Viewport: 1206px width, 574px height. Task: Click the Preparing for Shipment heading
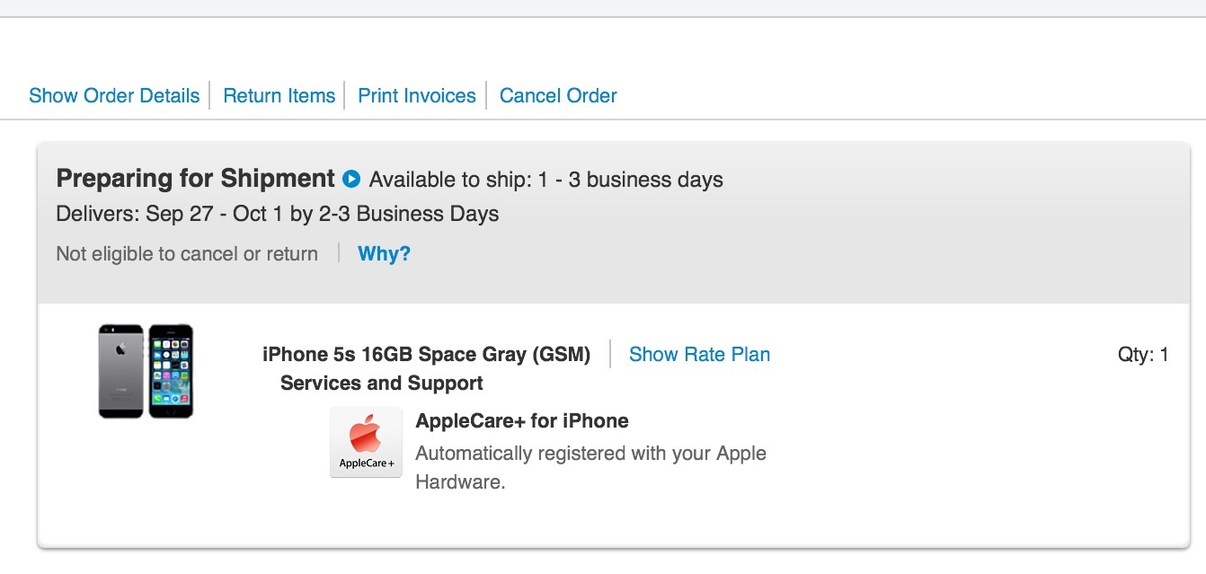click(195, 179)
